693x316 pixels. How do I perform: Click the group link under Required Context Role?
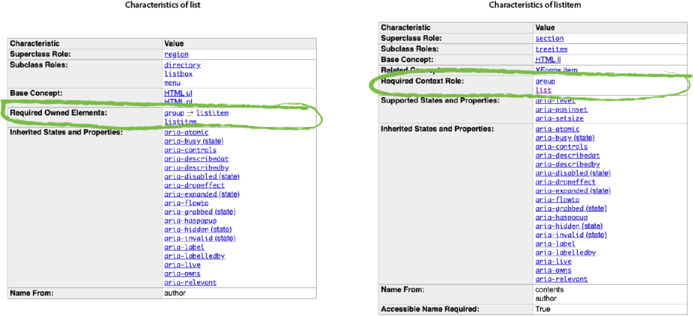click(545, 81)
